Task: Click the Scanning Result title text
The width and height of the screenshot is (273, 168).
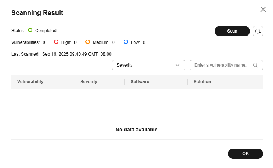Action: click(x=37, y=13)
